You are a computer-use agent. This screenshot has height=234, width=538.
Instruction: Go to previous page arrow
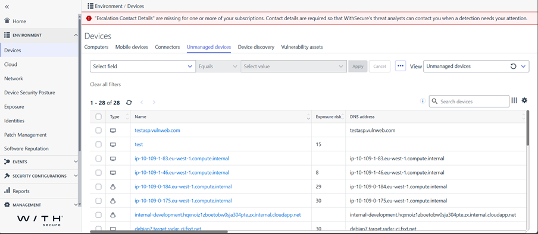142,102
